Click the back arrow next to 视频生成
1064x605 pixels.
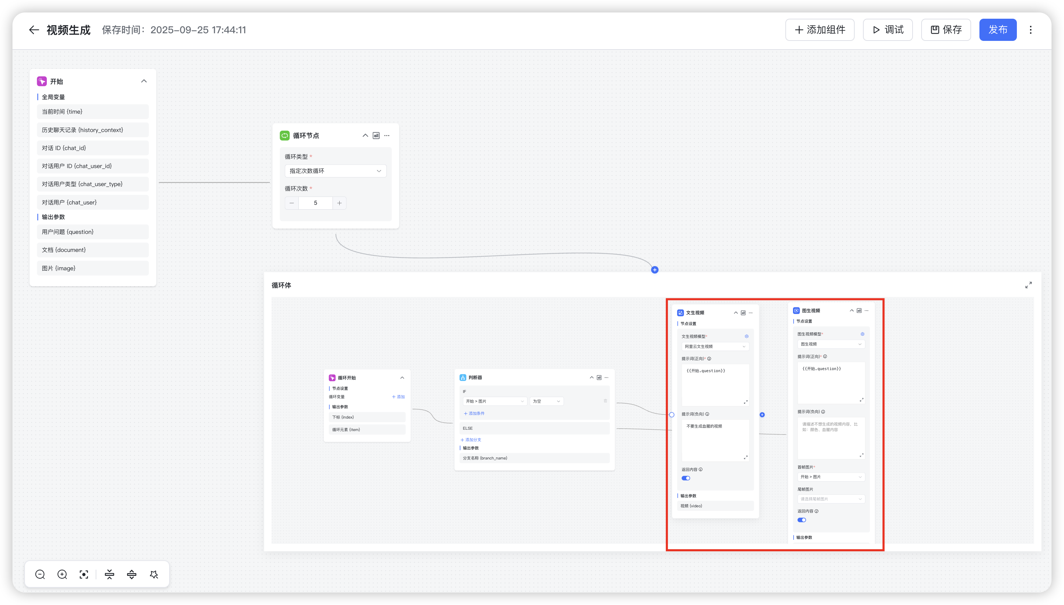click(34, 30)
